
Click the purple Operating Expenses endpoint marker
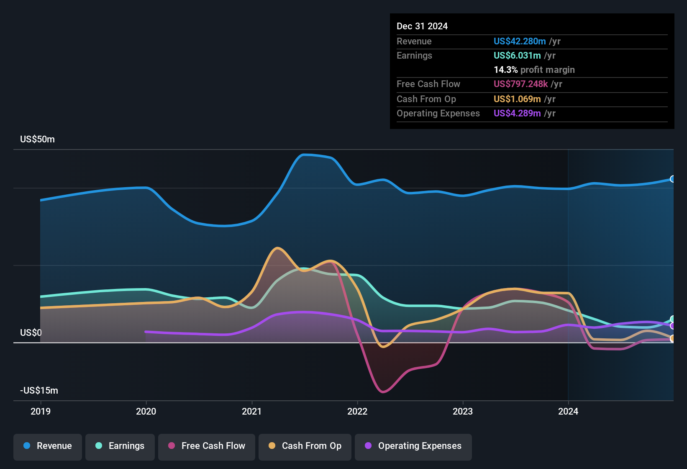pyautogui.click(x=673, y=326)
